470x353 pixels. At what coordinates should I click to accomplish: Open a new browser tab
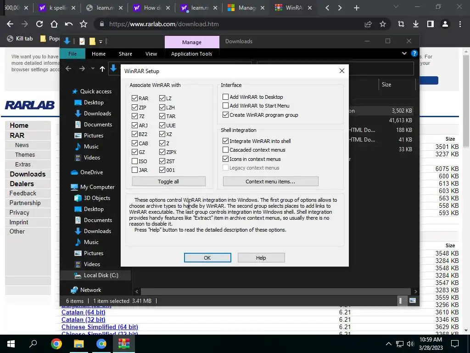coord(356,8)
